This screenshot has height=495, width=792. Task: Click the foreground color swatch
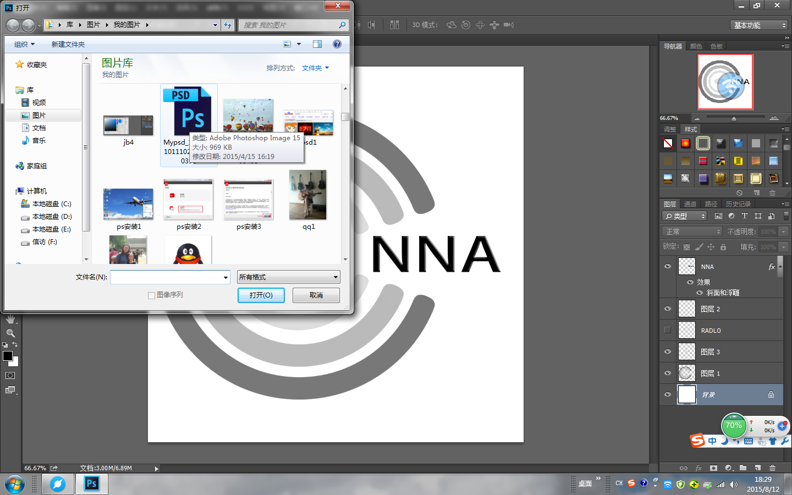(7, 356)
